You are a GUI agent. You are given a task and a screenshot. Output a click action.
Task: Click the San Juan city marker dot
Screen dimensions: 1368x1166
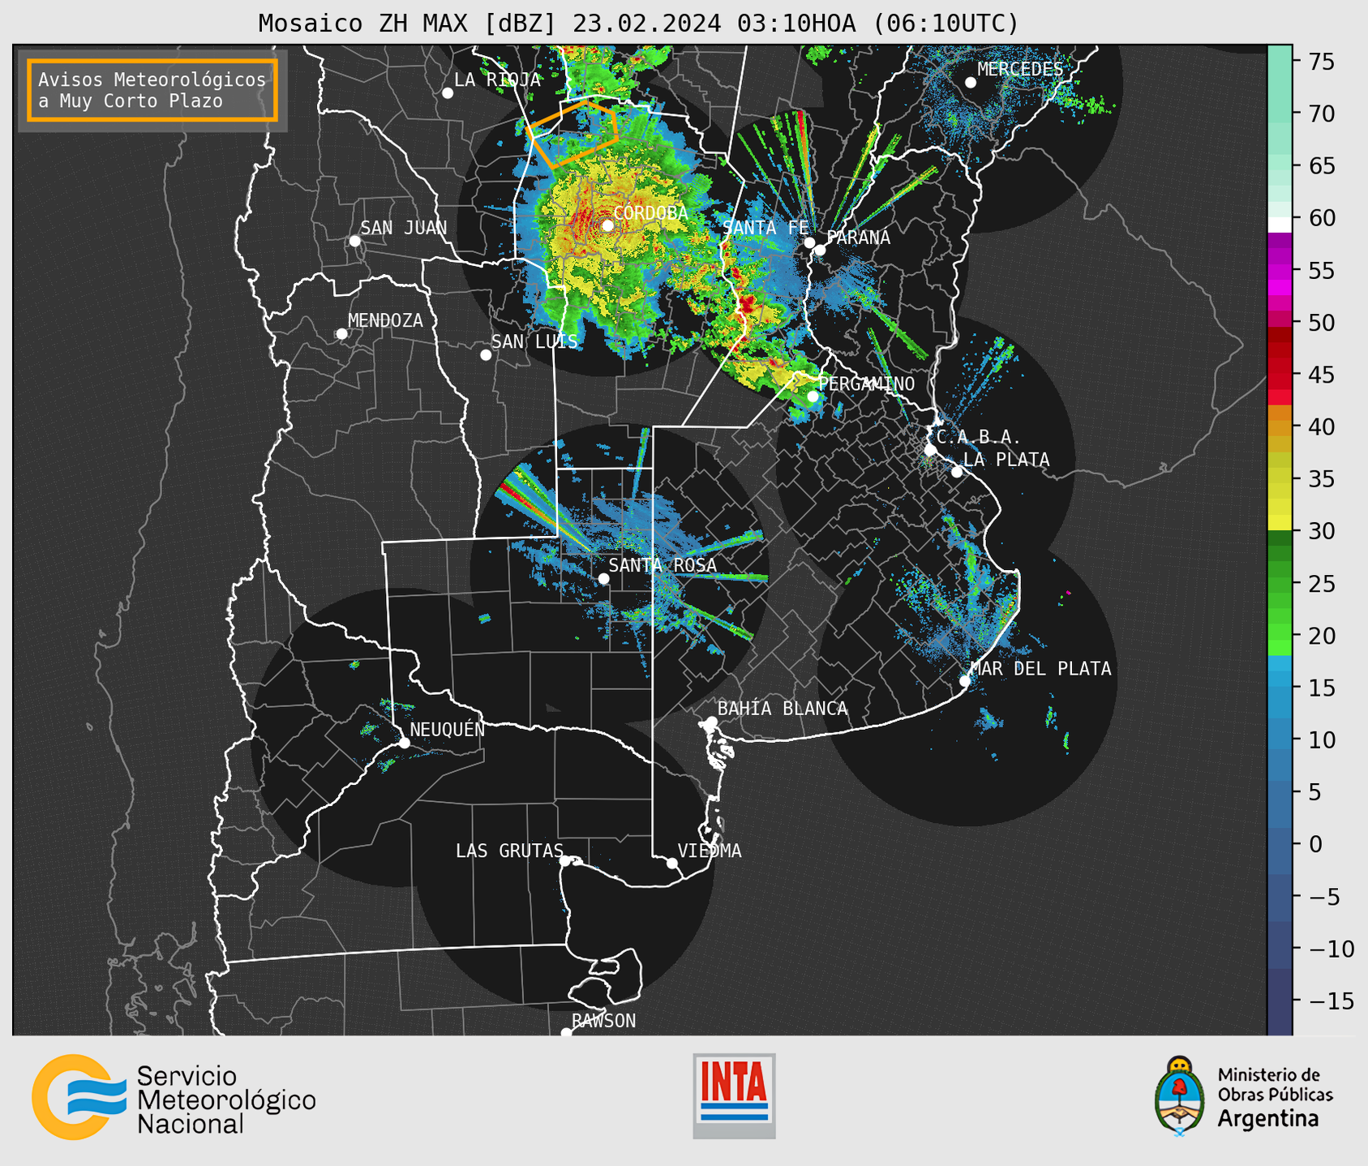point(354,241)
